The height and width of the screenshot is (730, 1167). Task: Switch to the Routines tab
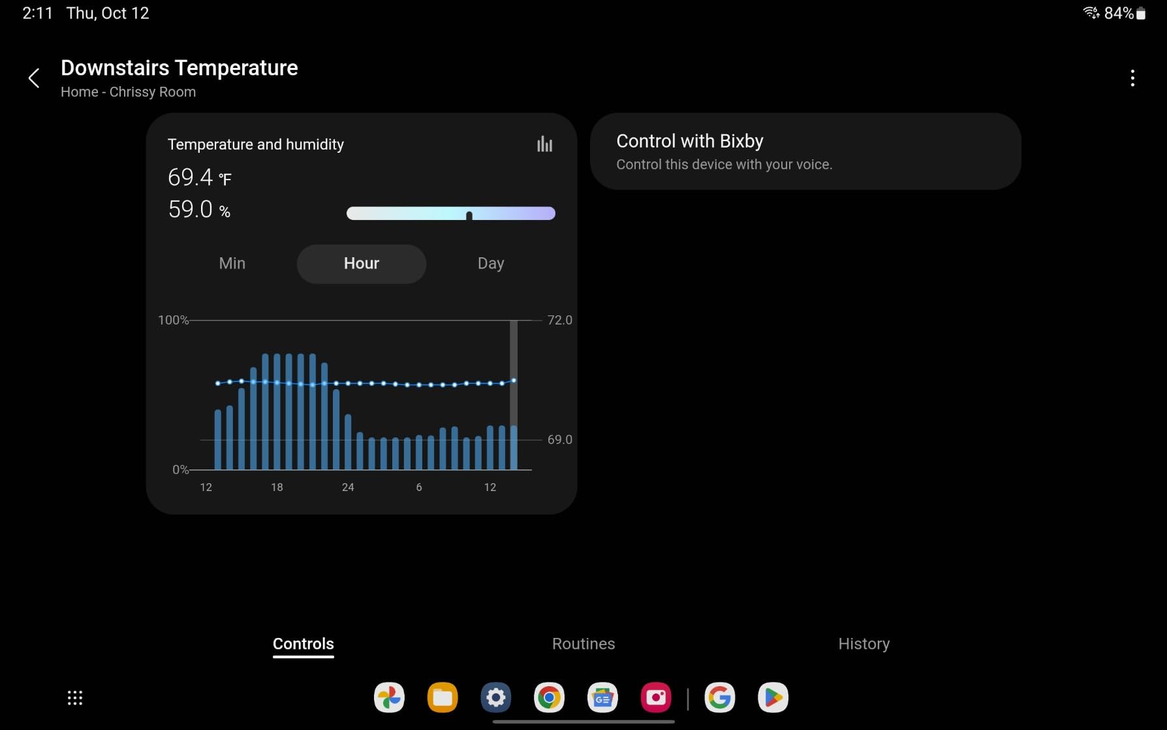pyautogui.click(x=583, y=644)
